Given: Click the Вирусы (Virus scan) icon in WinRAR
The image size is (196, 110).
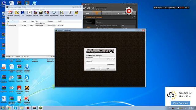Looking at the screenshot, I should pyautogui.click(x=62, y=13).
